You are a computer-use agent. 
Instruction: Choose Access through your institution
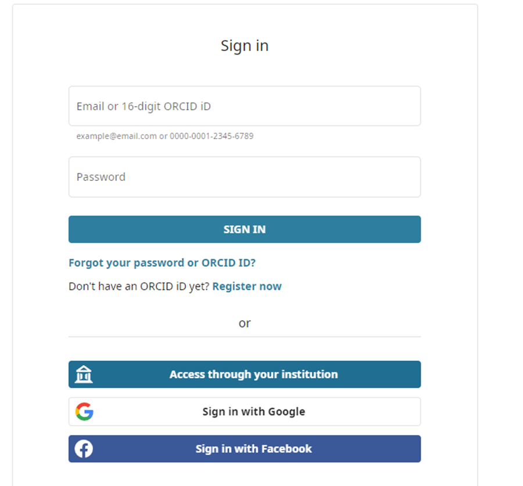click(253, 375)
